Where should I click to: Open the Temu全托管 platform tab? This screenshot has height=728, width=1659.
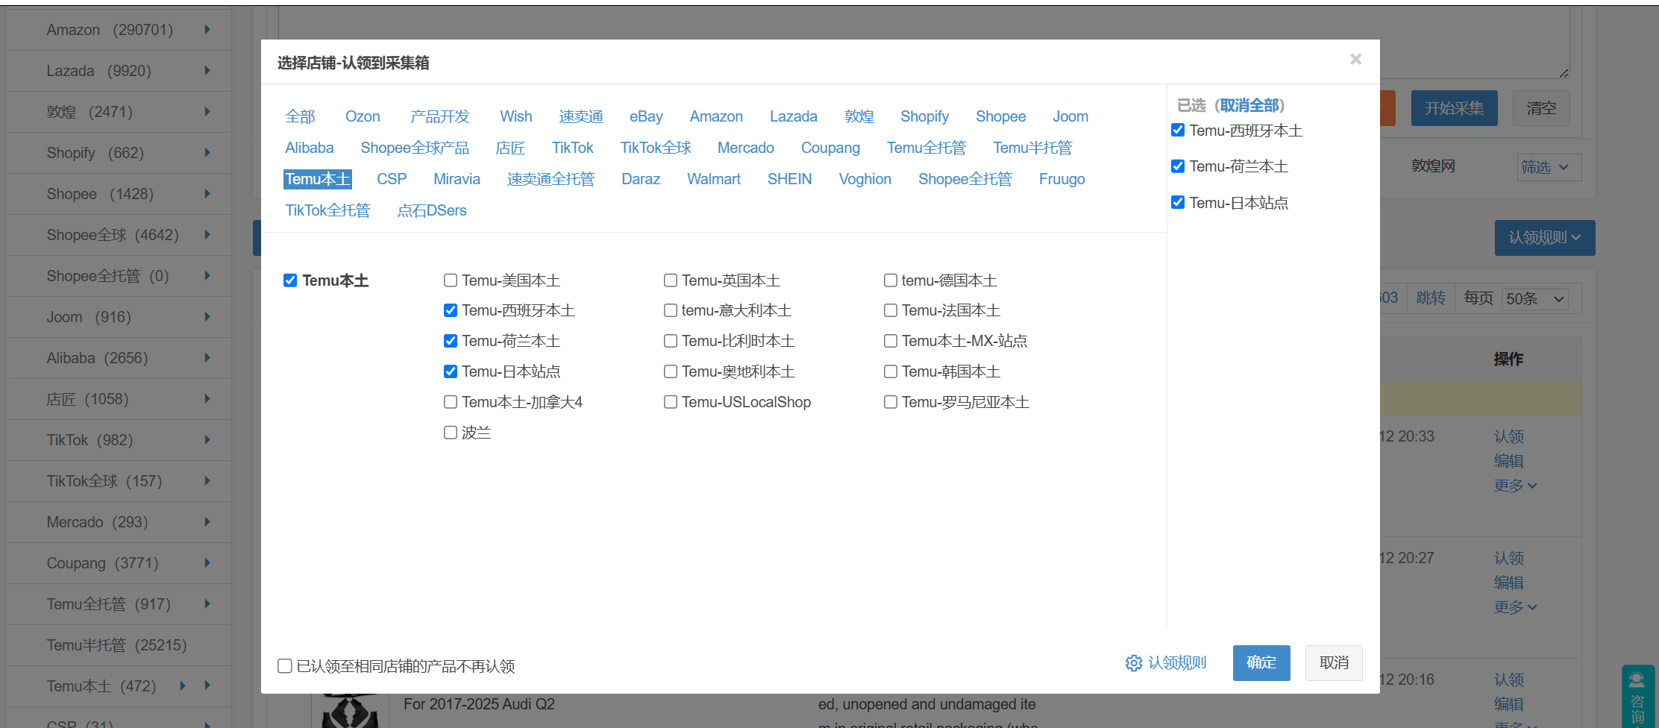(x=926, y=148)
